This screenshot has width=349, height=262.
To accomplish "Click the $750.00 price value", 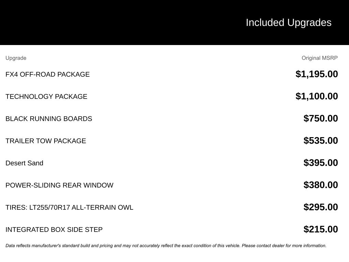I will tap(321, 118).
